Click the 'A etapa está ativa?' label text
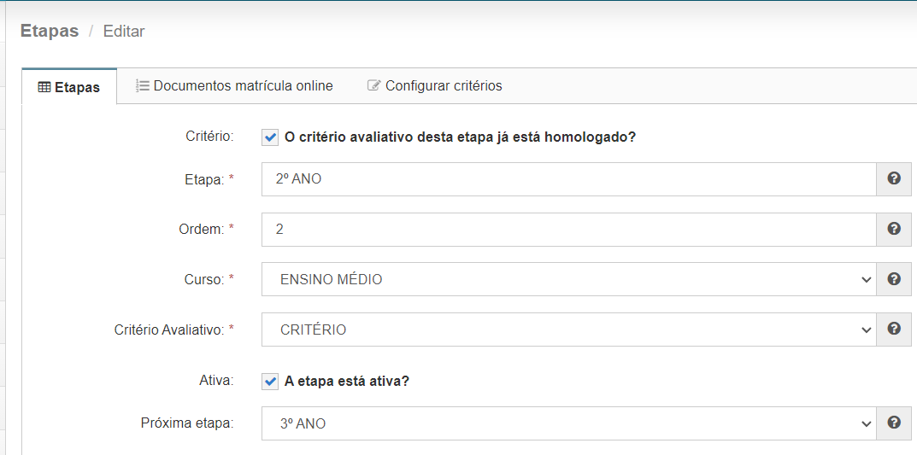Screen dimensions: 917x455 pyautogui.click(x=347, y=382)
